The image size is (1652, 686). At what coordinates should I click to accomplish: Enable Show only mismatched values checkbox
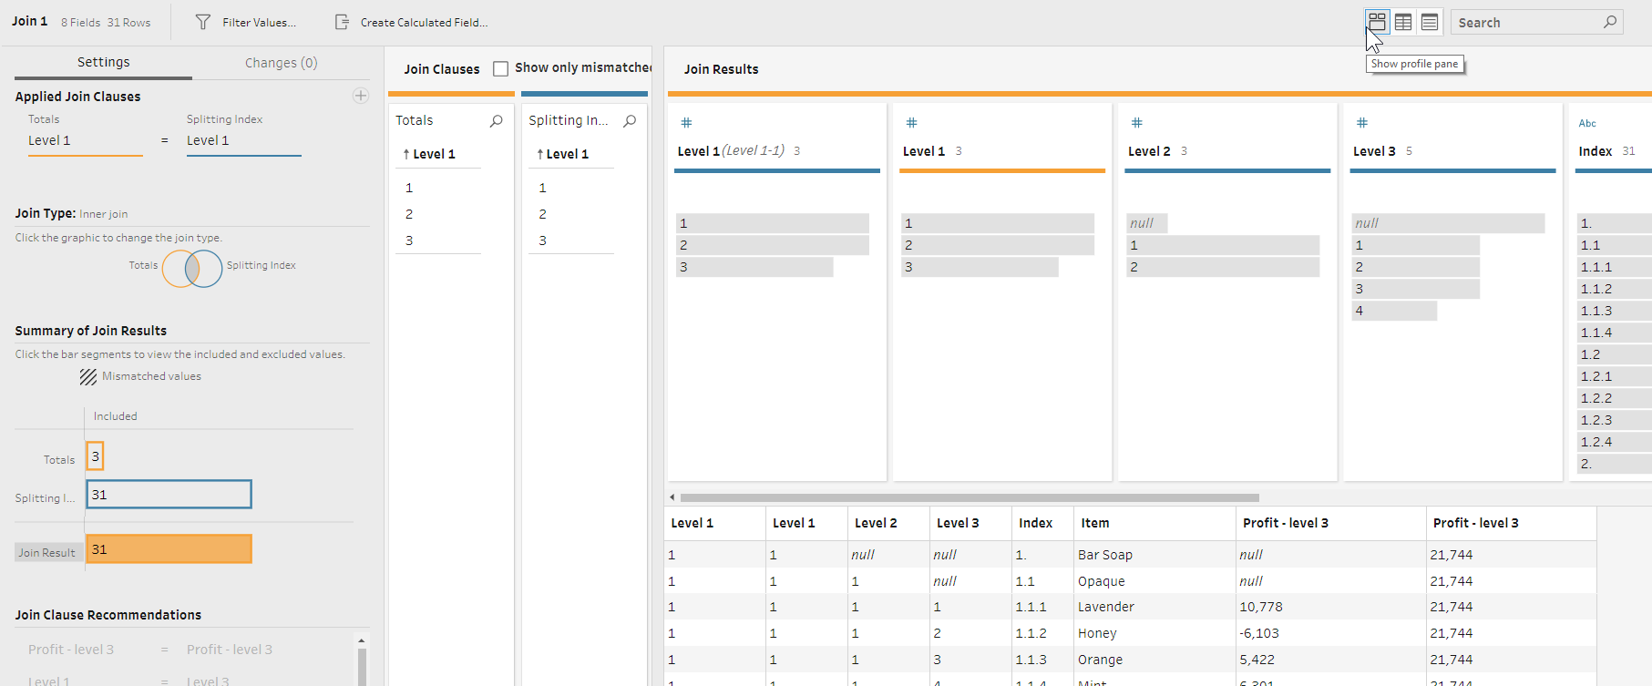[500, 68]
